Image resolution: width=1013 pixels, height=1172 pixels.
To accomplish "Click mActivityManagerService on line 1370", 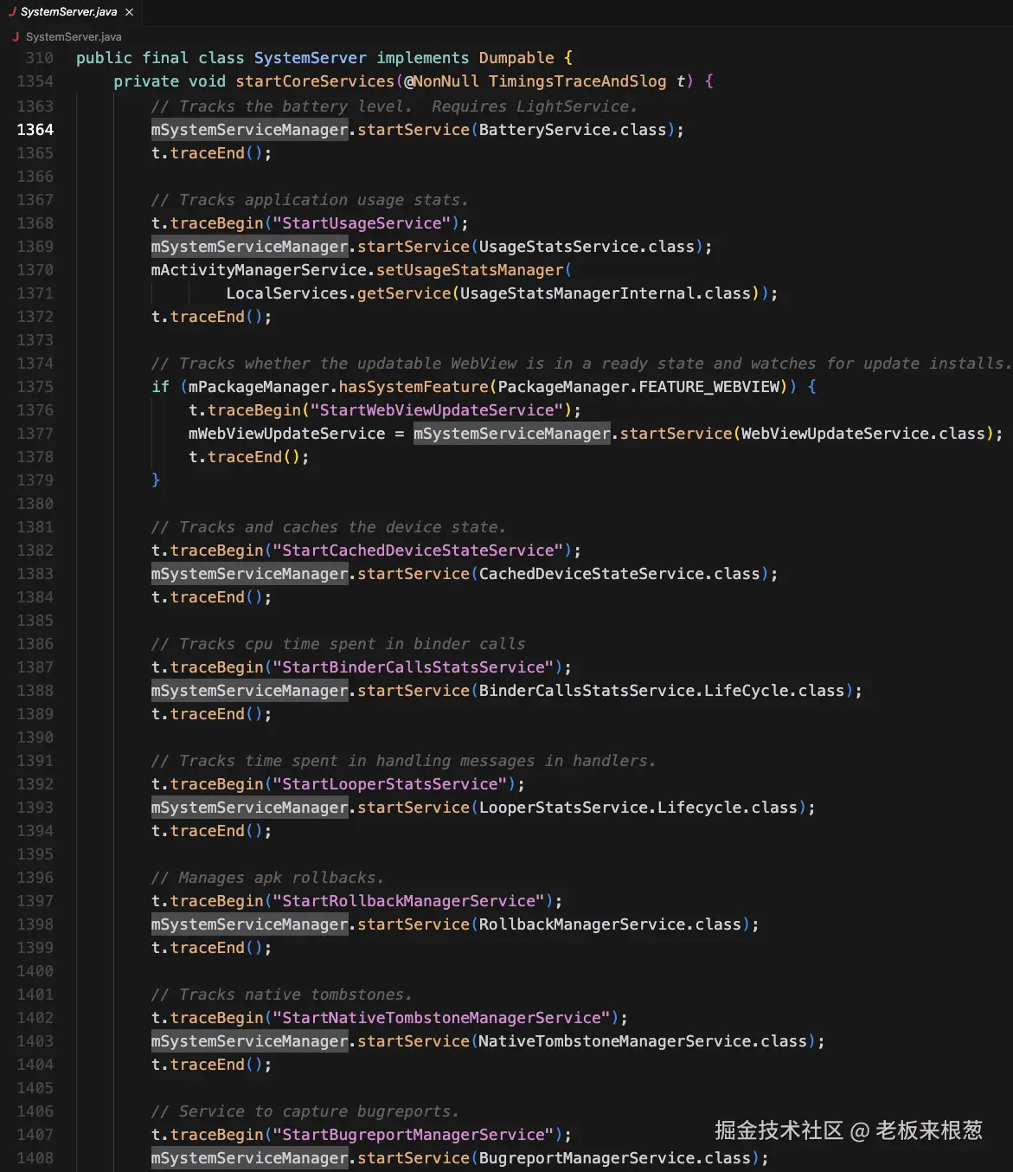I will pos(259,270).
